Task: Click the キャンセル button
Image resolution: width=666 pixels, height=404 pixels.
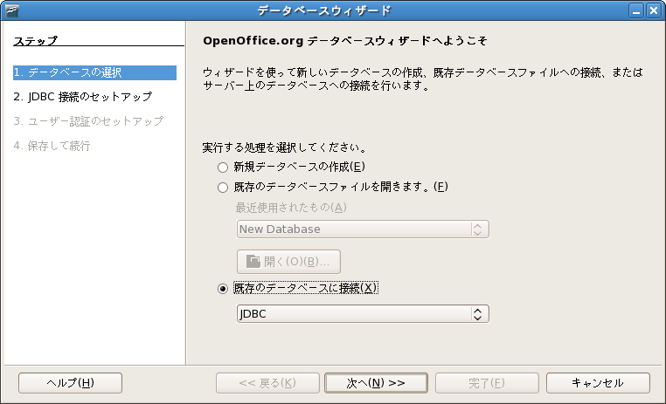Action: pyautogui.click(x=598, y=383)
